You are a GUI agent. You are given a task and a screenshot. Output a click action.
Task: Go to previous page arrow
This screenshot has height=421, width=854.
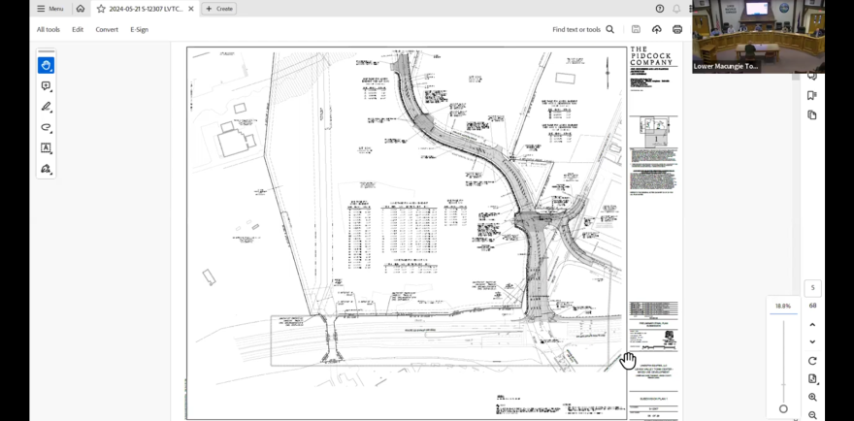point(812,325)
